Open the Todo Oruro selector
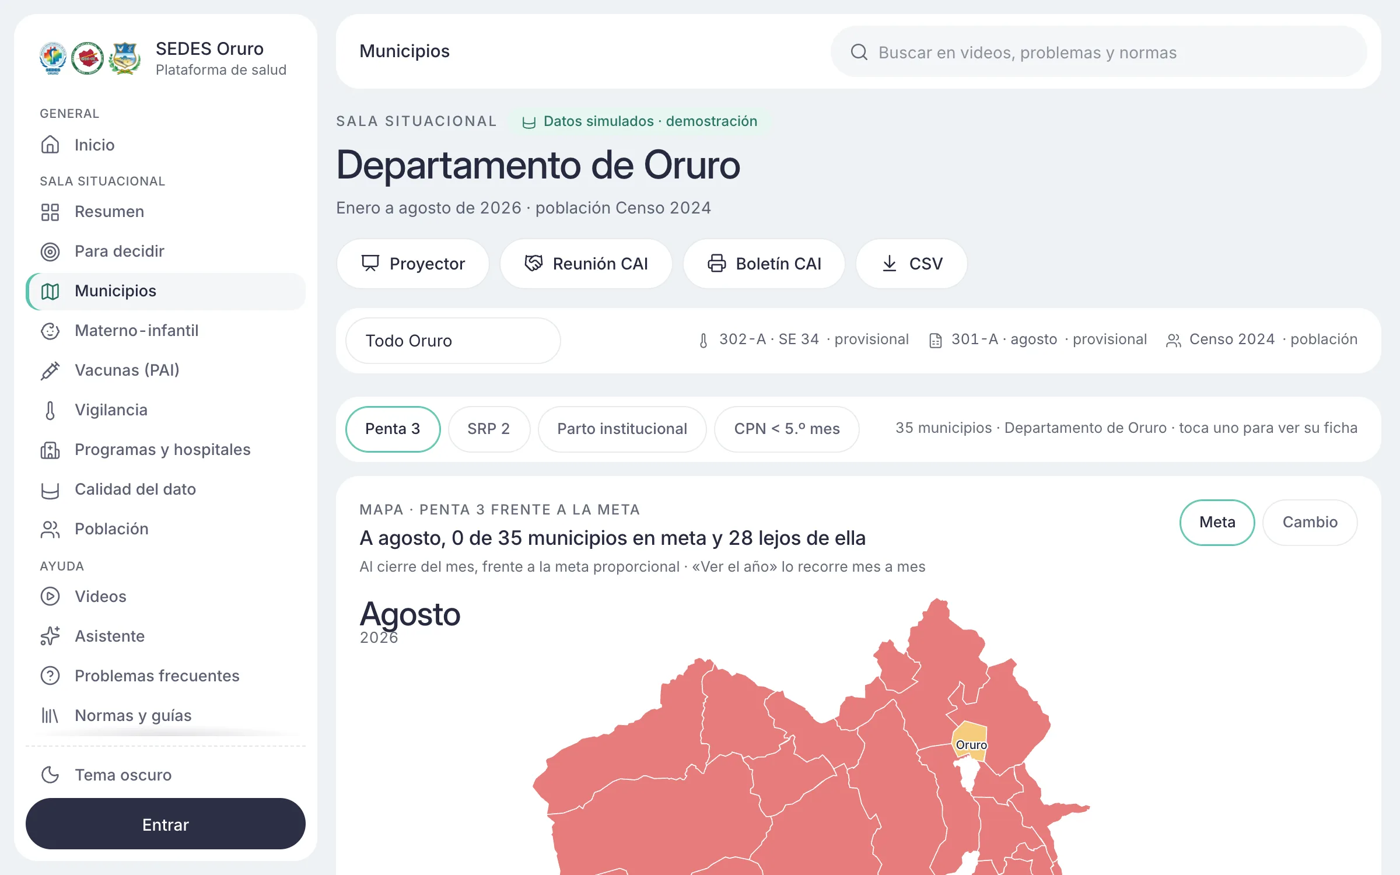 pos(453,341)
